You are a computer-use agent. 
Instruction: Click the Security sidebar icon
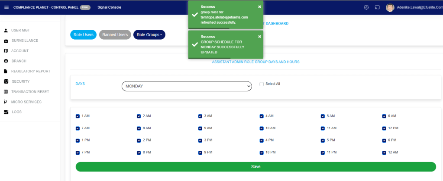(x=6, y=81)
